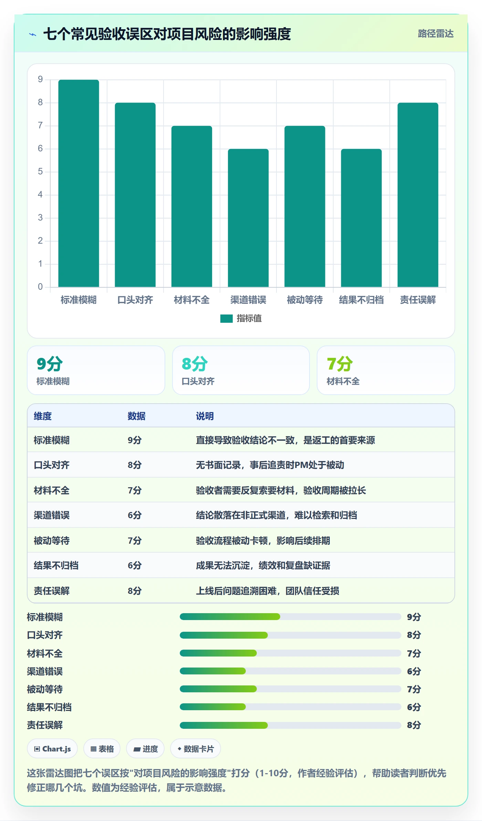
Task: Click the 说明 column header
Action: click(205, 416)
